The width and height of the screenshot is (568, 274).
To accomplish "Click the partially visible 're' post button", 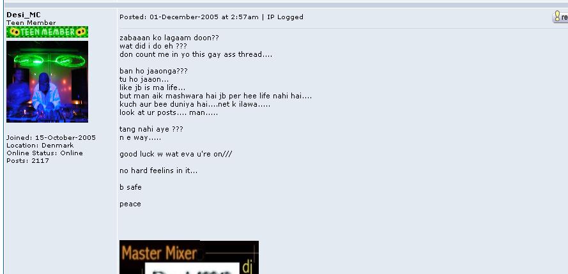I will coord(560,17).
